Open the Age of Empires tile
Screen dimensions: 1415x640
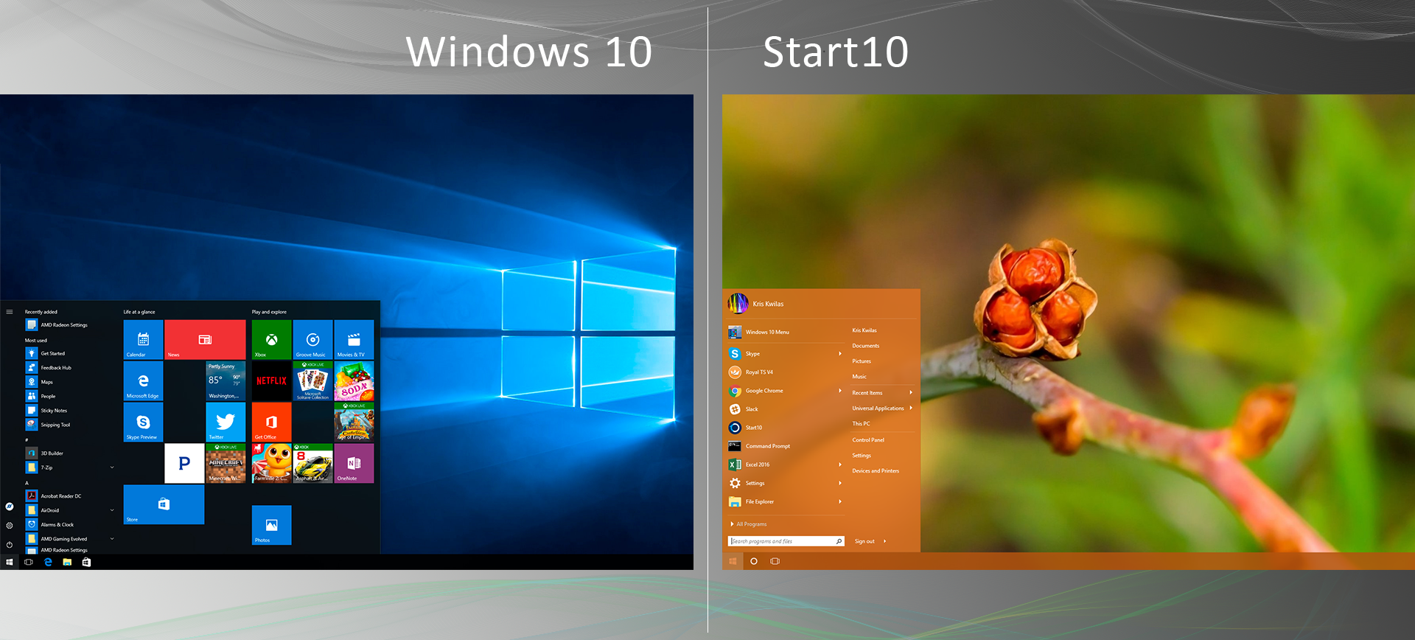(x=354, y=422)
